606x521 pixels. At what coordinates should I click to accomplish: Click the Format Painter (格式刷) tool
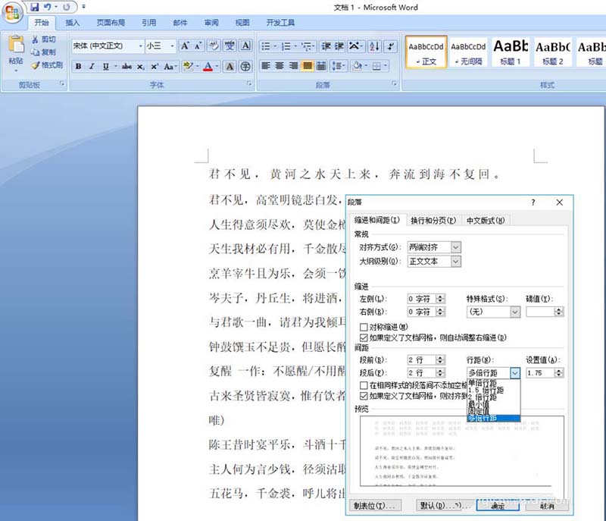[46, 65]
